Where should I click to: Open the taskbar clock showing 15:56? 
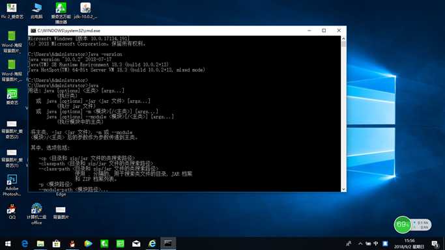[x=409, y=243]
